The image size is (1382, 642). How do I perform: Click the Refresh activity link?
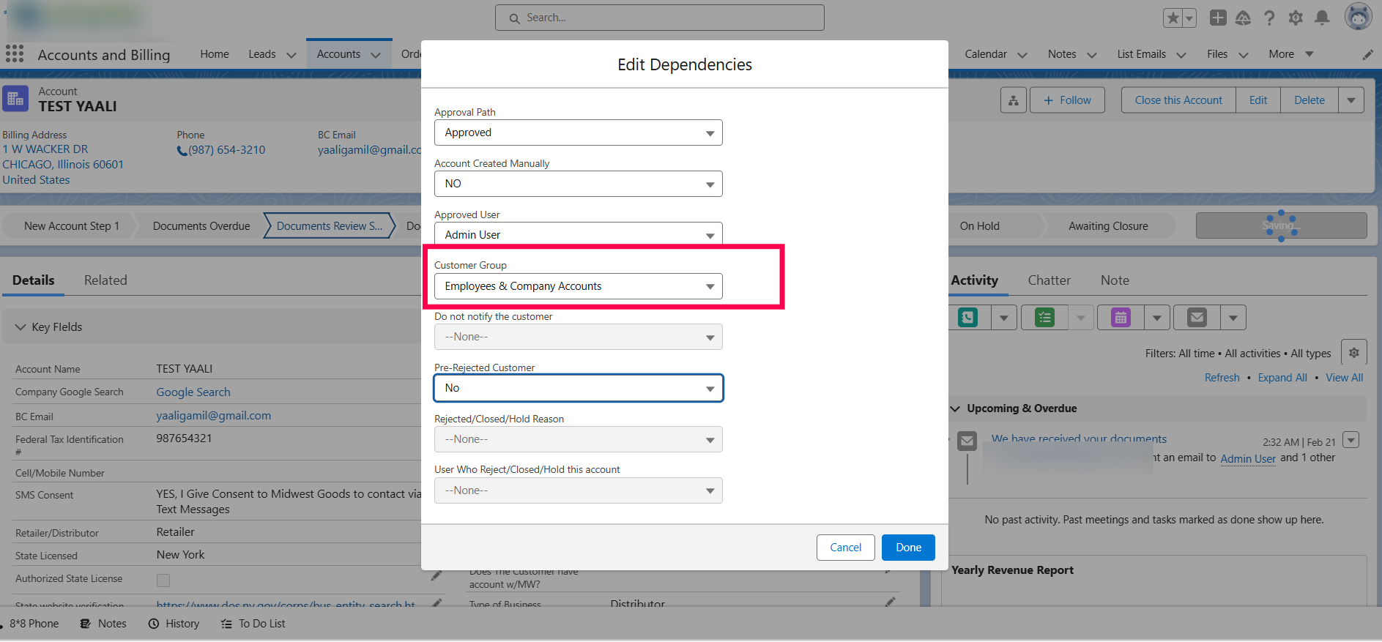[1222, 378]
